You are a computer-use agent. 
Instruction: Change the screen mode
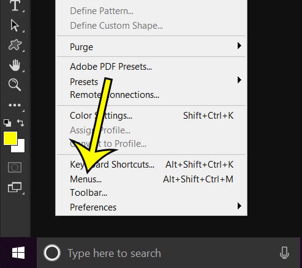point(15,187)
